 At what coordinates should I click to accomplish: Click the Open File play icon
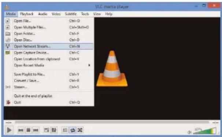click(8, 21)
